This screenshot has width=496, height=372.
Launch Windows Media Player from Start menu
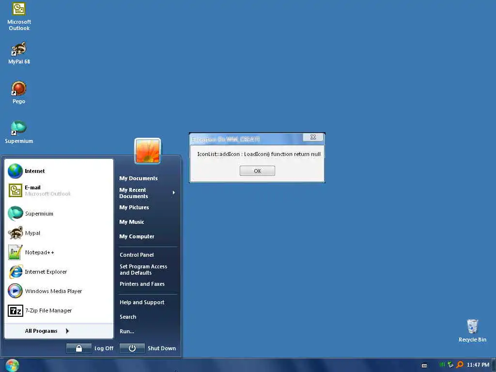[x=59, y=291]
